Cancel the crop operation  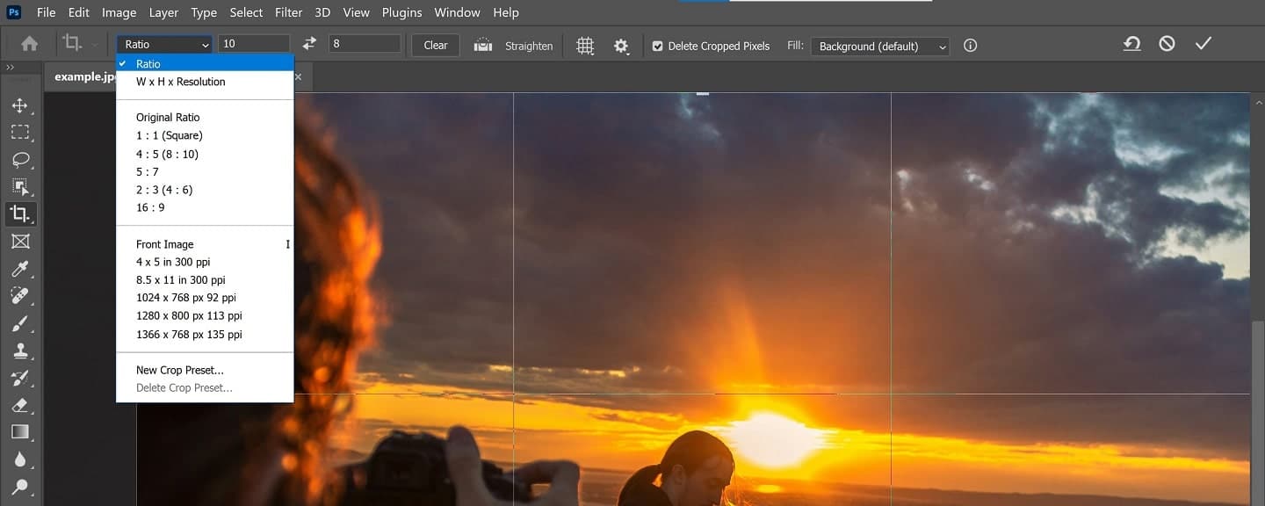(x=1167, y=42)
